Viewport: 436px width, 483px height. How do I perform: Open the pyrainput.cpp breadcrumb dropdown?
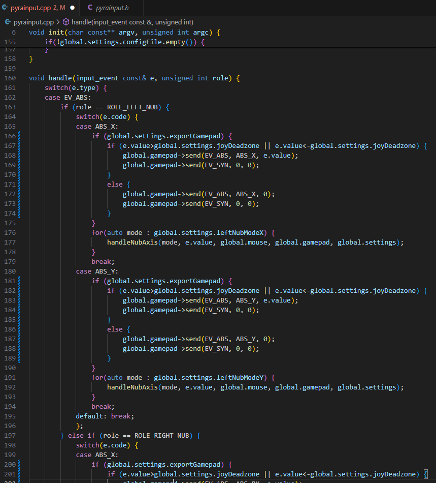[x=33, y=22]
